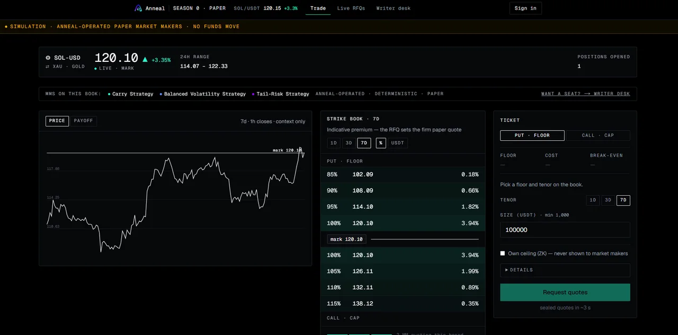Click the Carry Strategy label
Viewport: 678px width, 335px height.
click(x=132, y=94)
